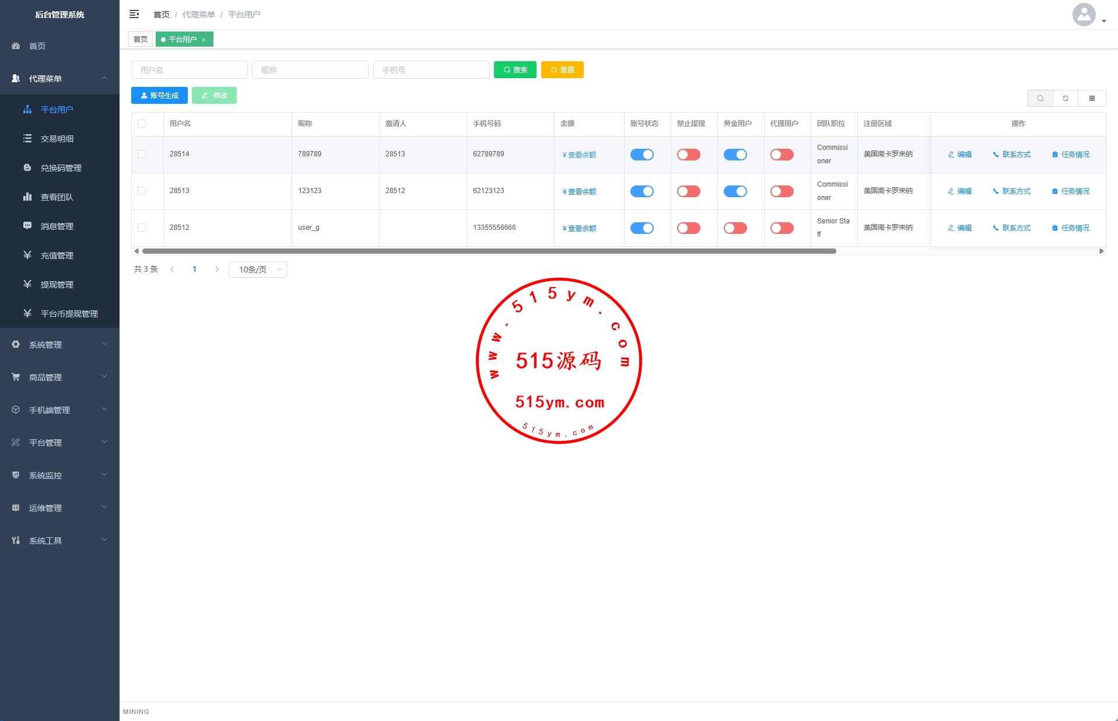Image resolution: width=1118 pixels, height=721 pixels.
Task: Click the refresh icon above table
Action: (1066, 98)
